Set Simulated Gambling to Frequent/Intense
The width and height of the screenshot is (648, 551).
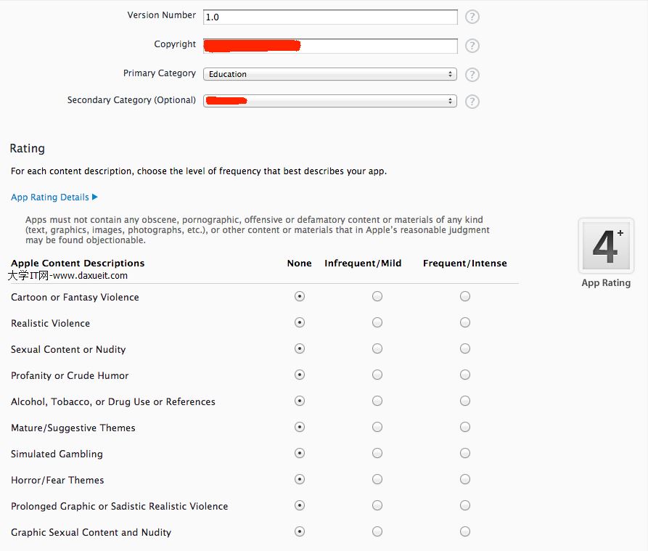pyautogui.click(x=465, y=453)
